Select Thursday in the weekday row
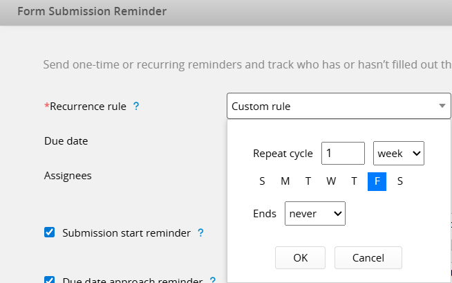The image size is (452, 283). click(354, 182)
